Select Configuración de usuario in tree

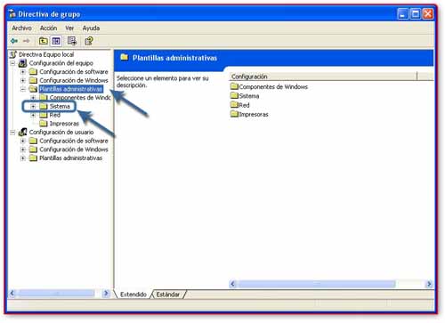[x=61, y=132]
